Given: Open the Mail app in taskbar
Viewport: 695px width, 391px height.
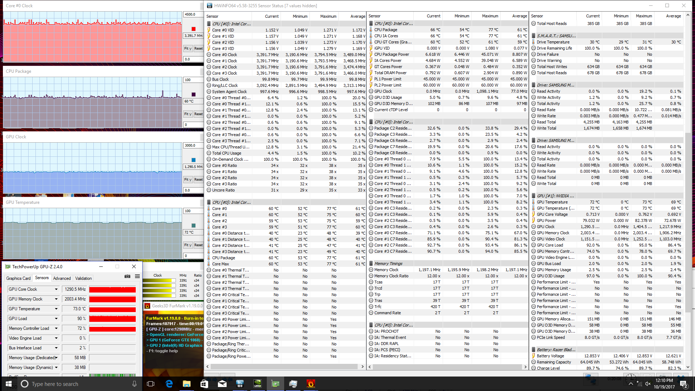Looking at the screenshot, I should (x=222, y=383).
